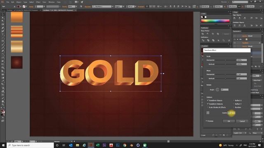Open the Window menu
Viewport: 264px width, 148px height.
coord(51,2)
